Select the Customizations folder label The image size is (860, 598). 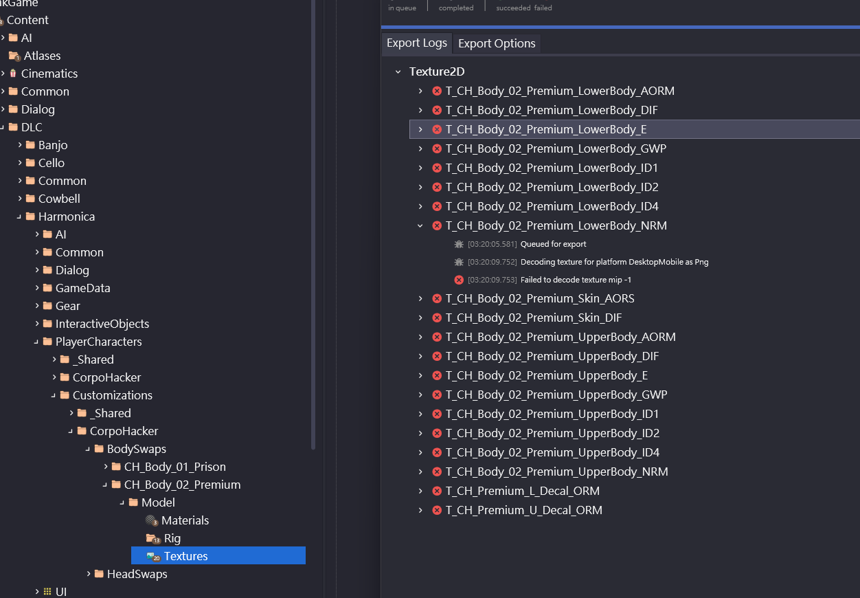coord(113,395)
